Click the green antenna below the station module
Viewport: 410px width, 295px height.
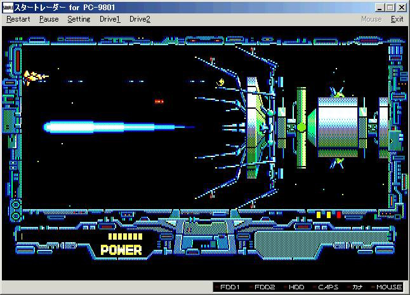(x=337, y=163)
